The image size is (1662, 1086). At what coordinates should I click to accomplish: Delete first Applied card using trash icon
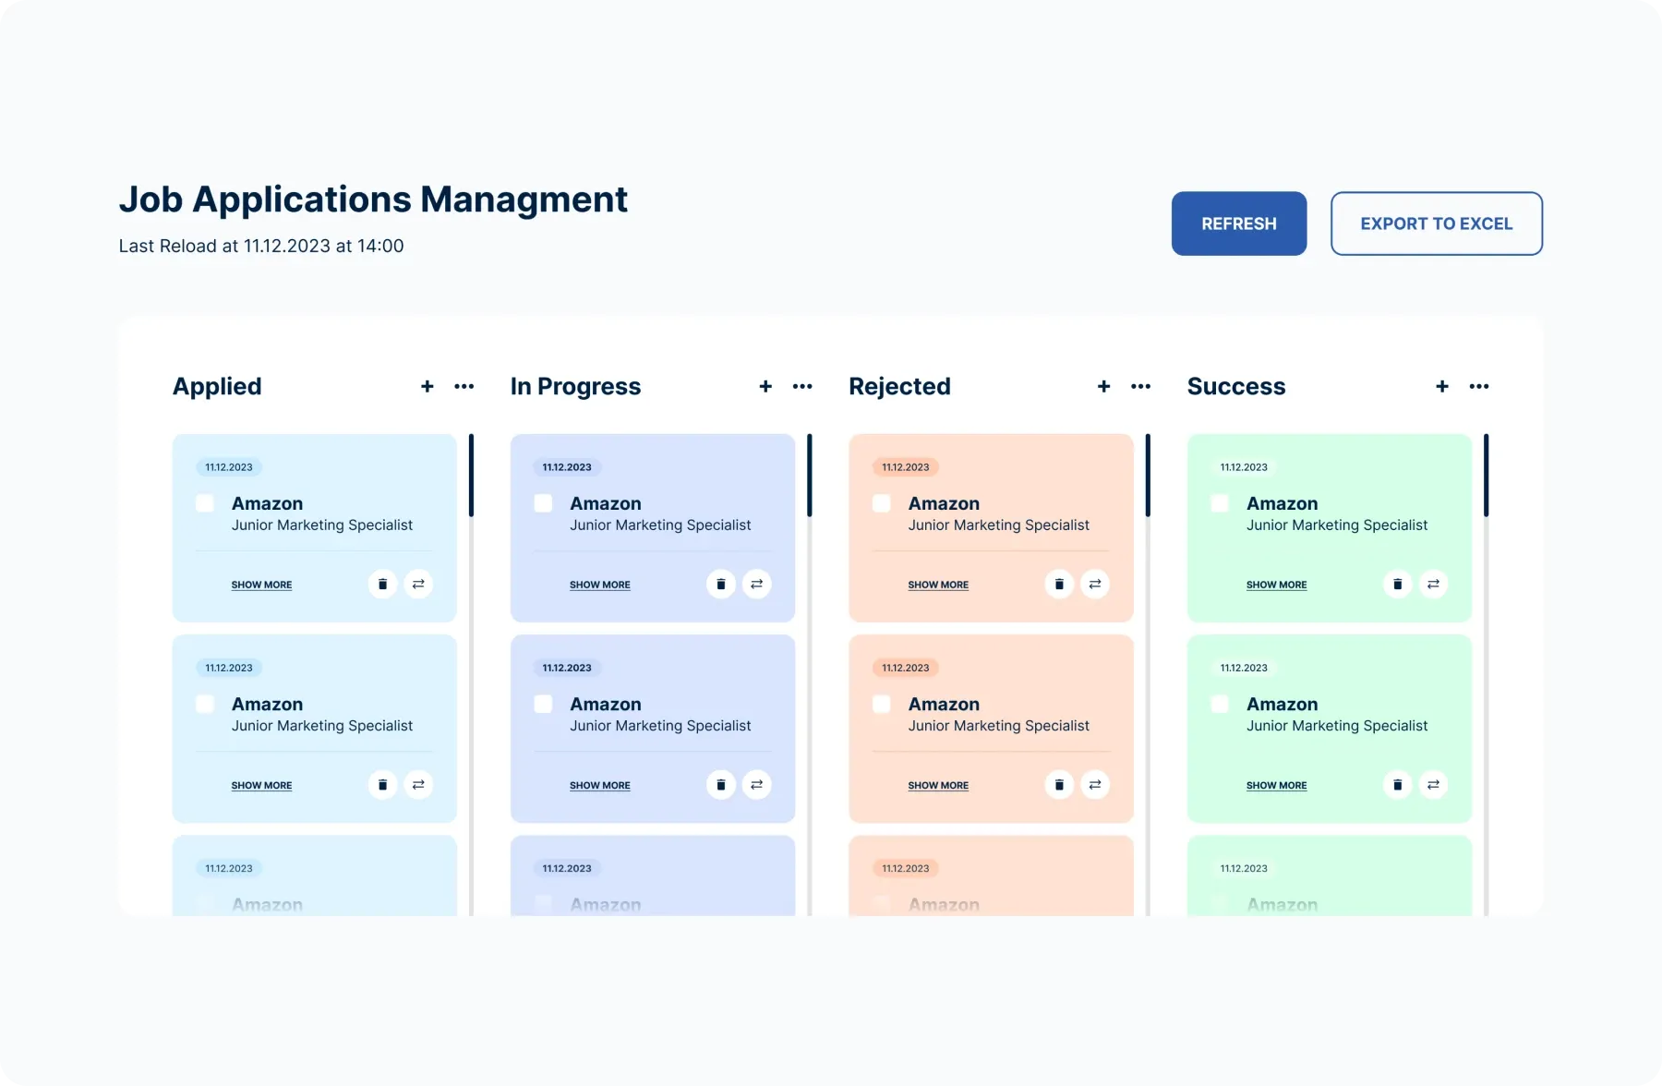click(382, 585)
